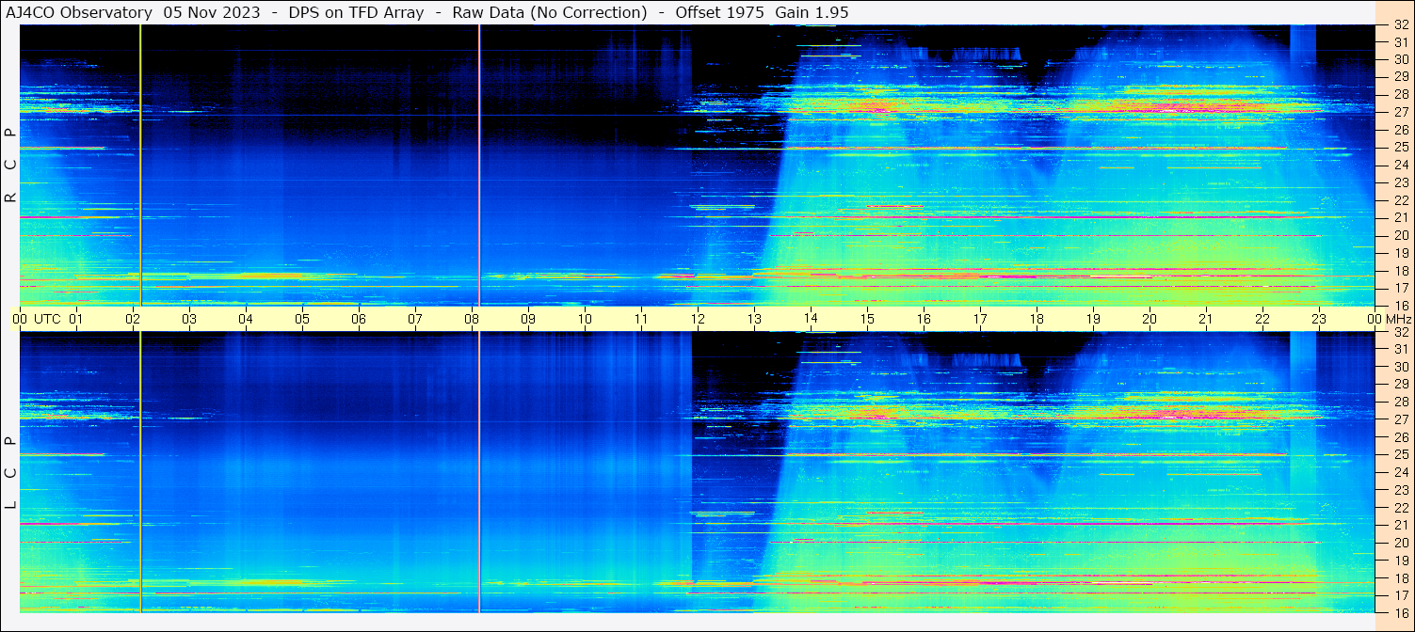Click the 25 MHz label of LCP panel
This screenshot has width=1415, height=632.
pyautogui.click(x=1400, y=455)
